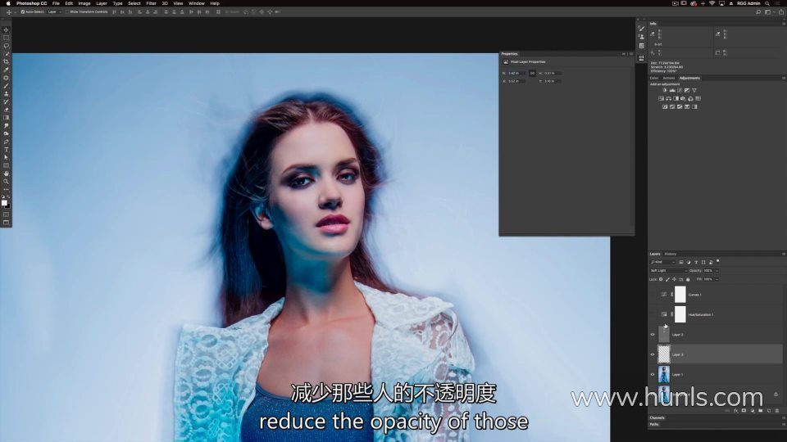Open the Auto-Select Layer dropdown
This screenshot has width=787, height=442.
55,11
